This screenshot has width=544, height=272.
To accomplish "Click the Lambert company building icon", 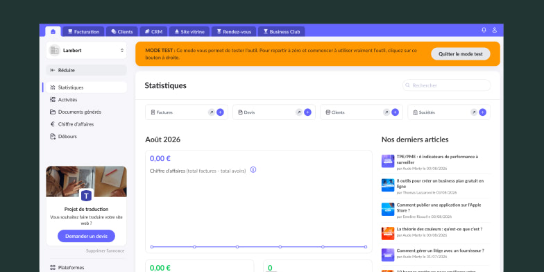I will [x=54, y=50].
